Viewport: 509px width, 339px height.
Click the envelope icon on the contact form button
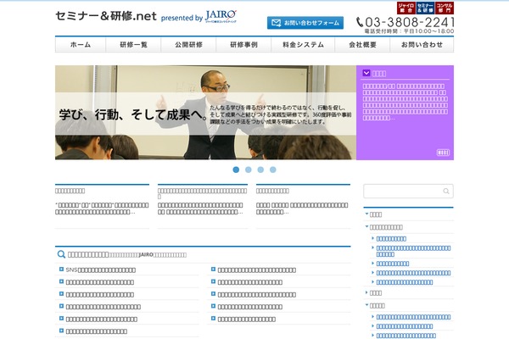click(276, 23)
